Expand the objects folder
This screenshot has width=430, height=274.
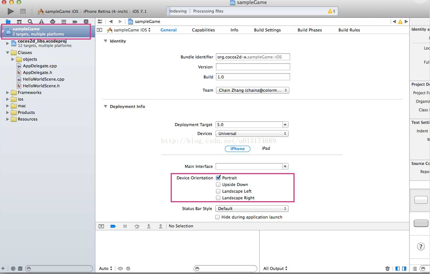(13, 59)
